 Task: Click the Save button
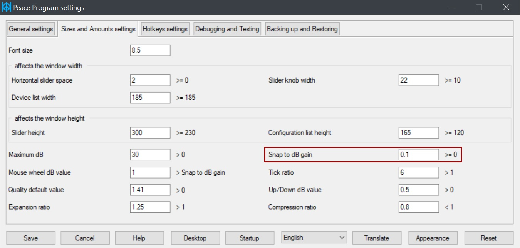coord(30,238)
